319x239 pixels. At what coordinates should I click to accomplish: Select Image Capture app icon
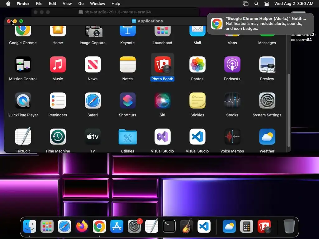click(93, 31)
